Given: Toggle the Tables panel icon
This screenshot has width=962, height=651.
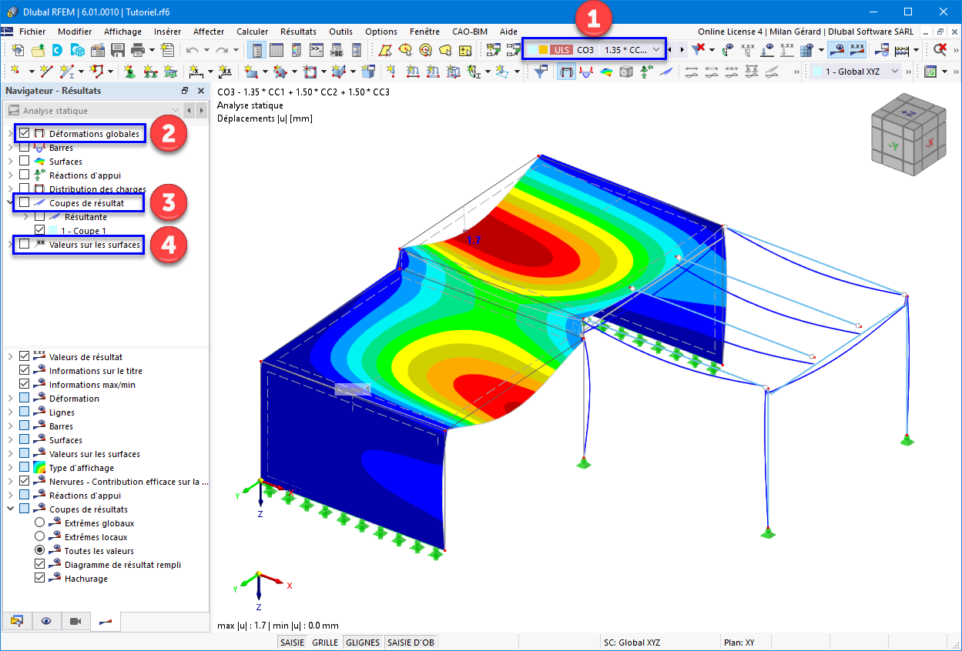Looking at the screenshot, I should 277,50.
